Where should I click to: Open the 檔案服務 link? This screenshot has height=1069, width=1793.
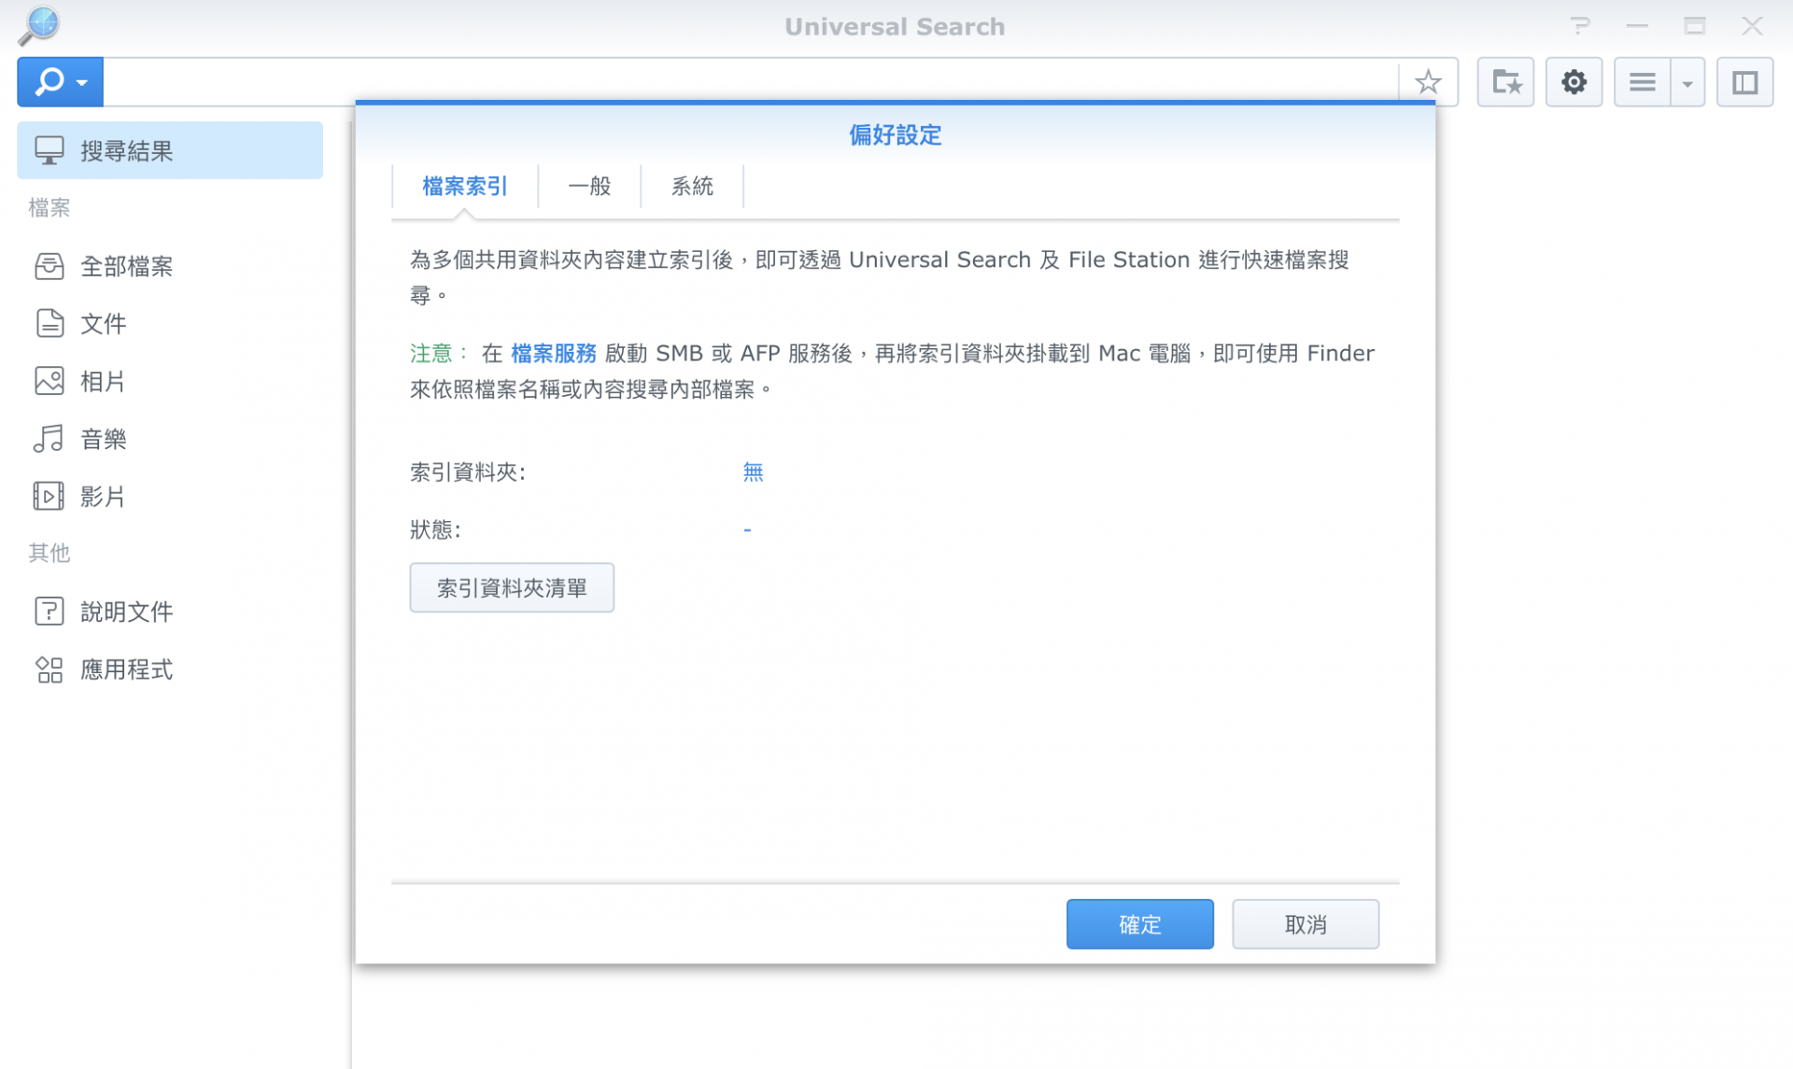tap(553, 353)
